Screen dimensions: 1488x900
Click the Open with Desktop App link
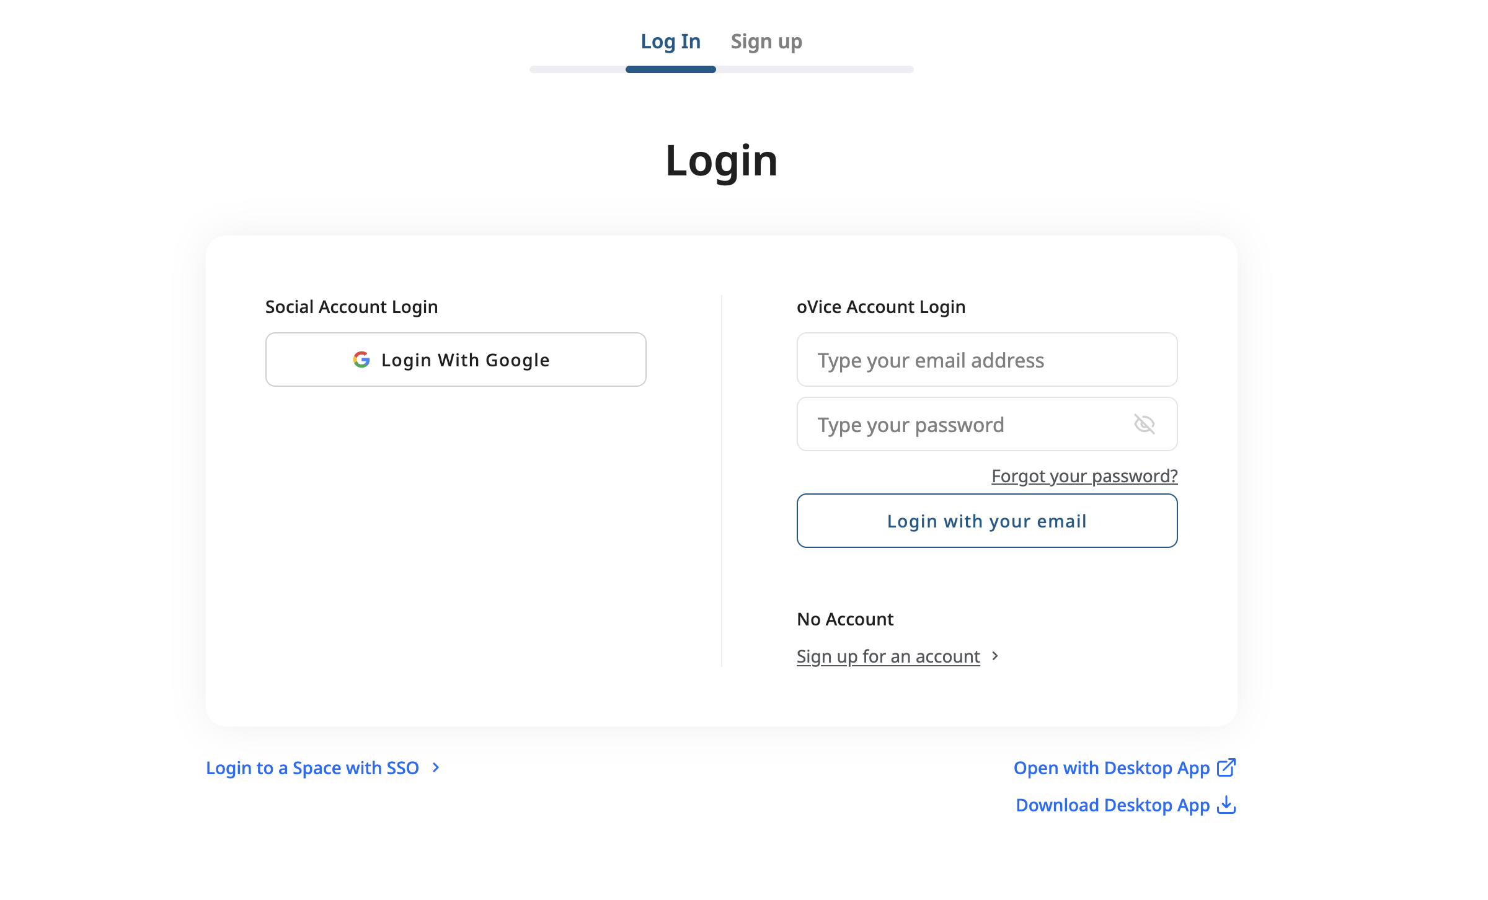pos(1112,767)
